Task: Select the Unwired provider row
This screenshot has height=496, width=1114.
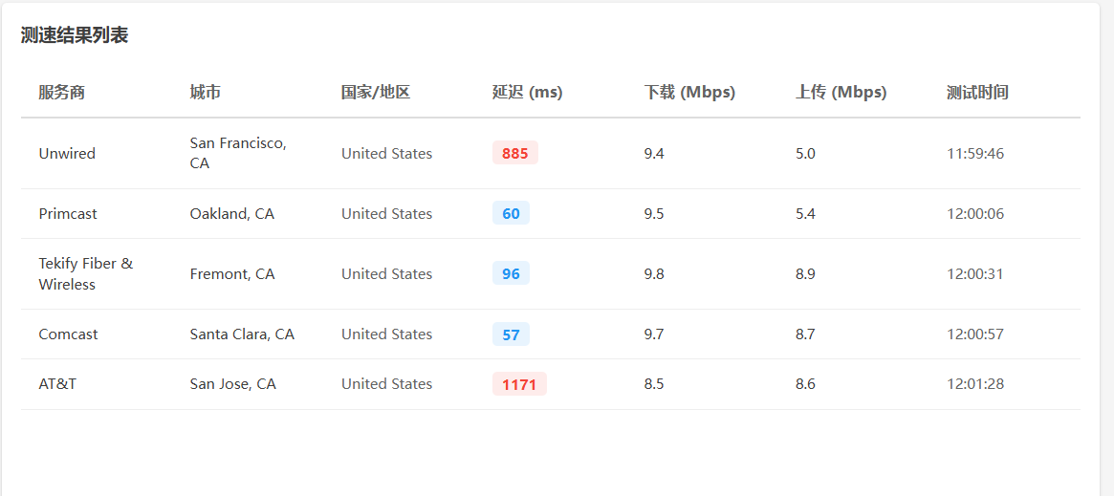Action: [67, 154]
